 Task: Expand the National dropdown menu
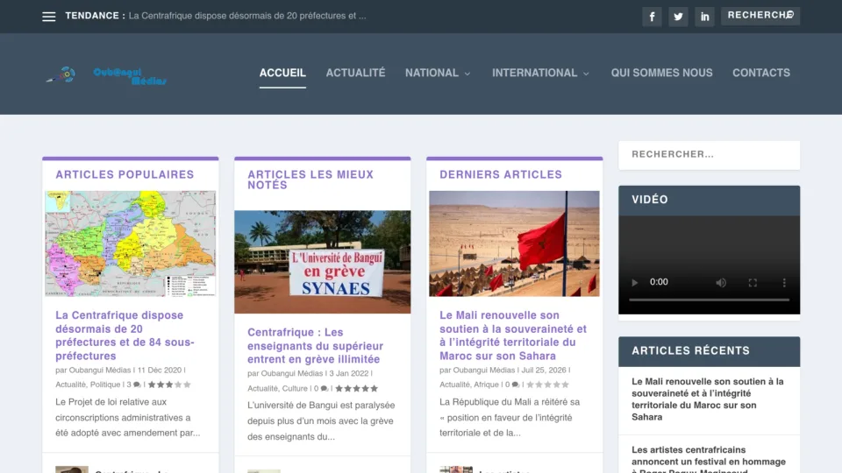pos(438,73)
